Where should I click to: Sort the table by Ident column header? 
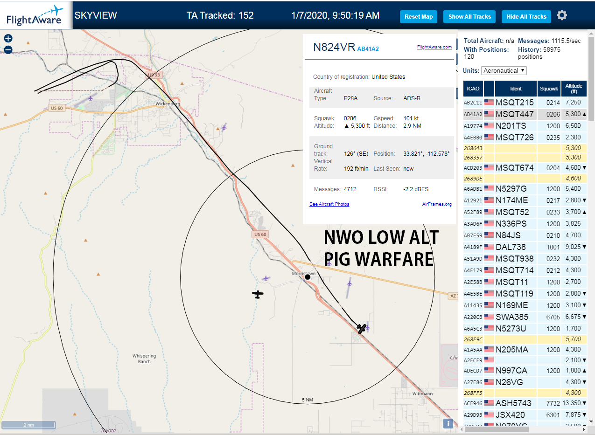click(516, 89)
